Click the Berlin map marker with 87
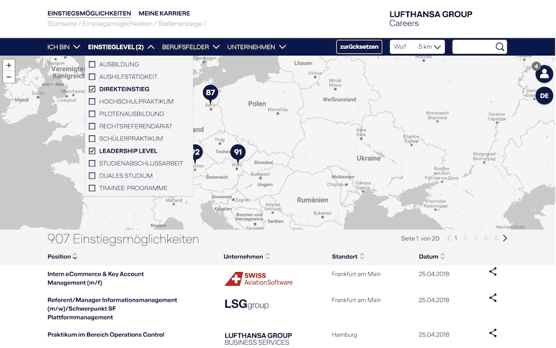 pos(211,93)
